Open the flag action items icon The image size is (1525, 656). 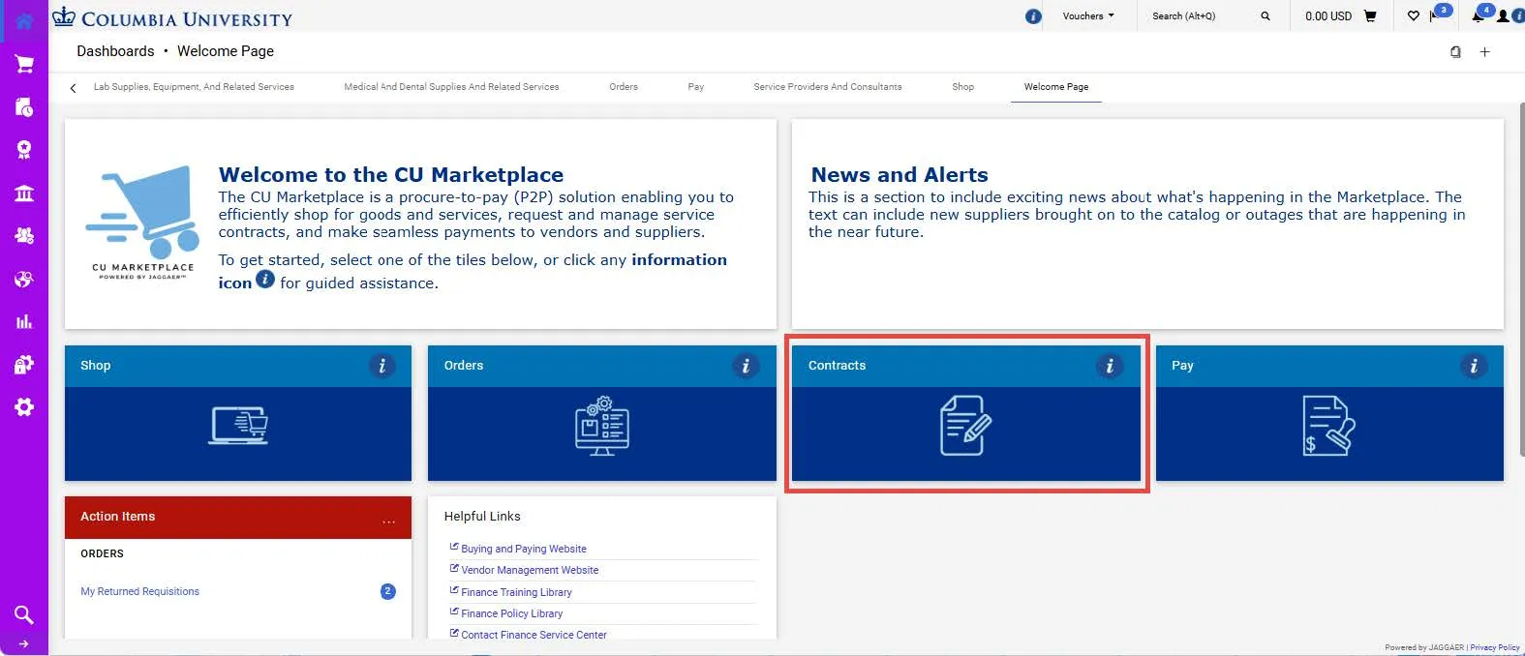(x=1435, y=16)
